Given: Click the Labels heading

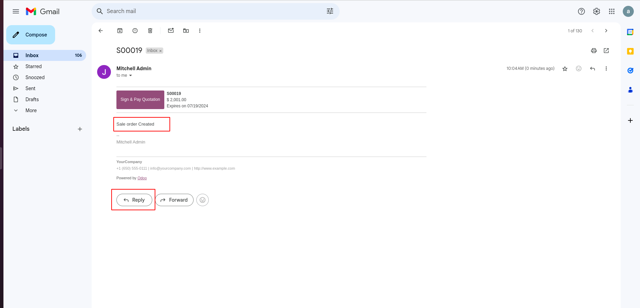Looking at the screenshot, I should point(21,129).
